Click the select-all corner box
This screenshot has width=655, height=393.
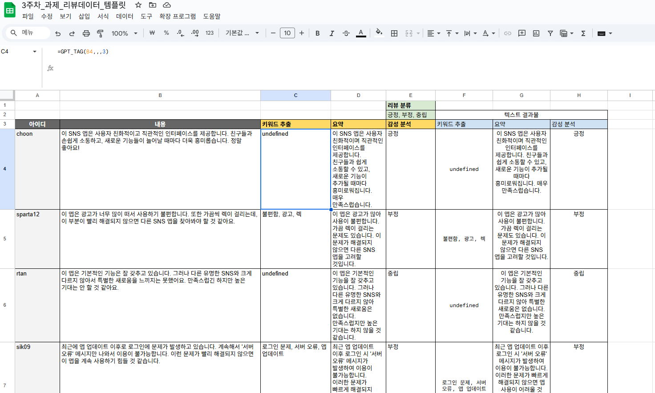(x=7, y=95)
